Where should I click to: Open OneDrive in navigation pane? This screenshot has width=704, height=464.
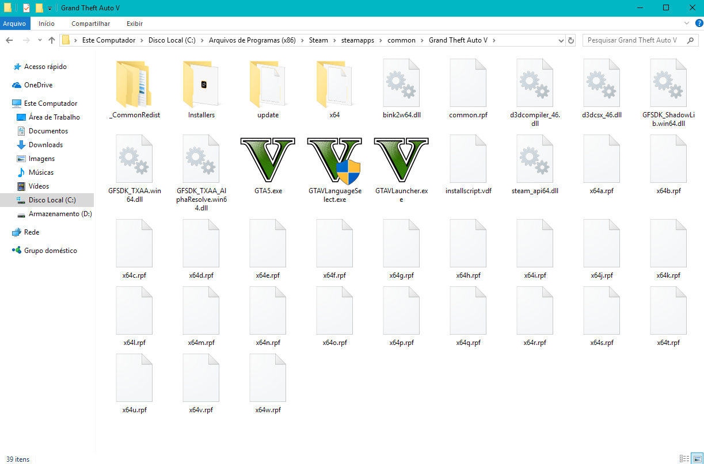point(38,85)
